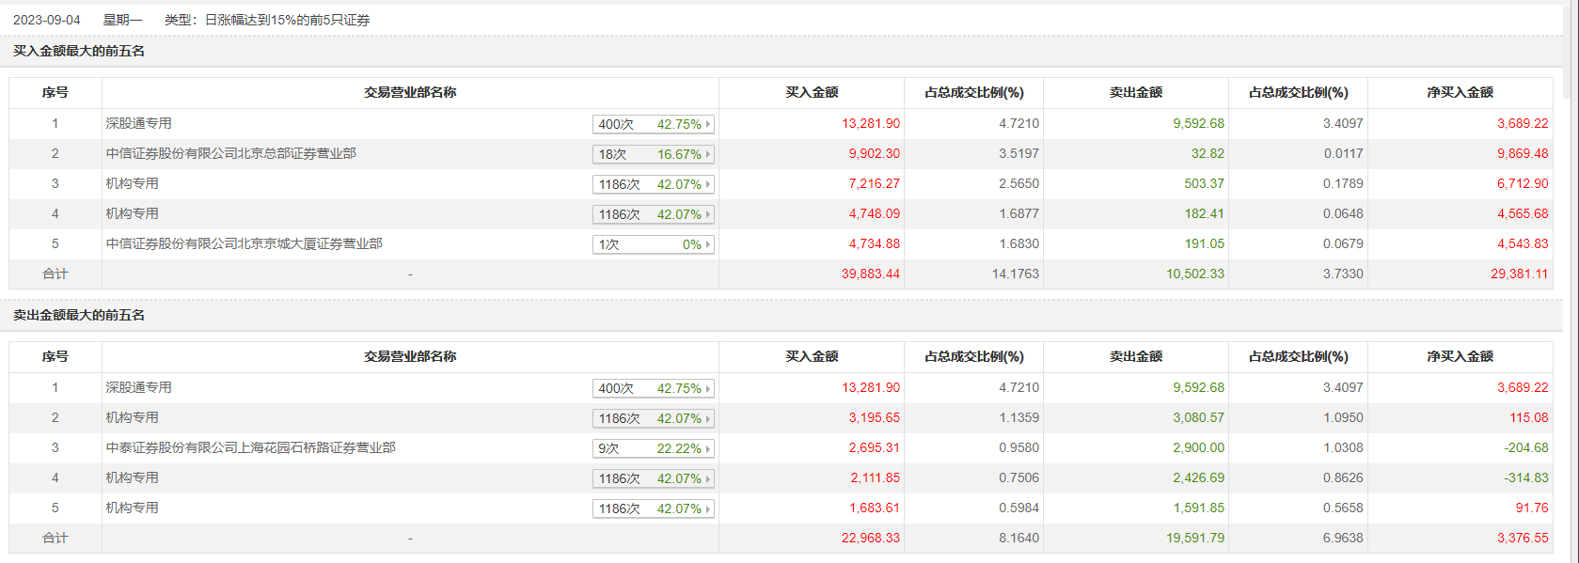Click 机构专用 in sell table row 2

tap(133, 417)
